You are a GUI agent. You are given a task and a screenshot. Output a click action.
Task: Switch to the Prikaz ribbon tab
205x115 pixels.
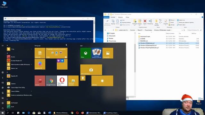pos(127,17)
